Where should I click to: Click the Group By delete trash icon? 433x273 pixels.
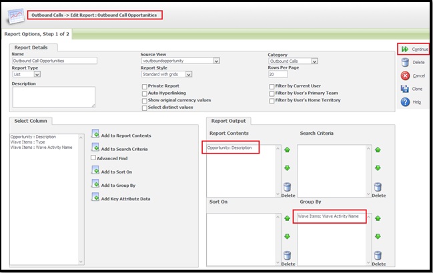[378, 256]
